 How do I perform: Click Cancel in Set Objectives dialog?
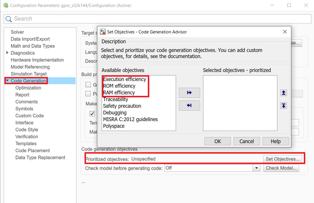pyautogui.click(x=246, y=141)
